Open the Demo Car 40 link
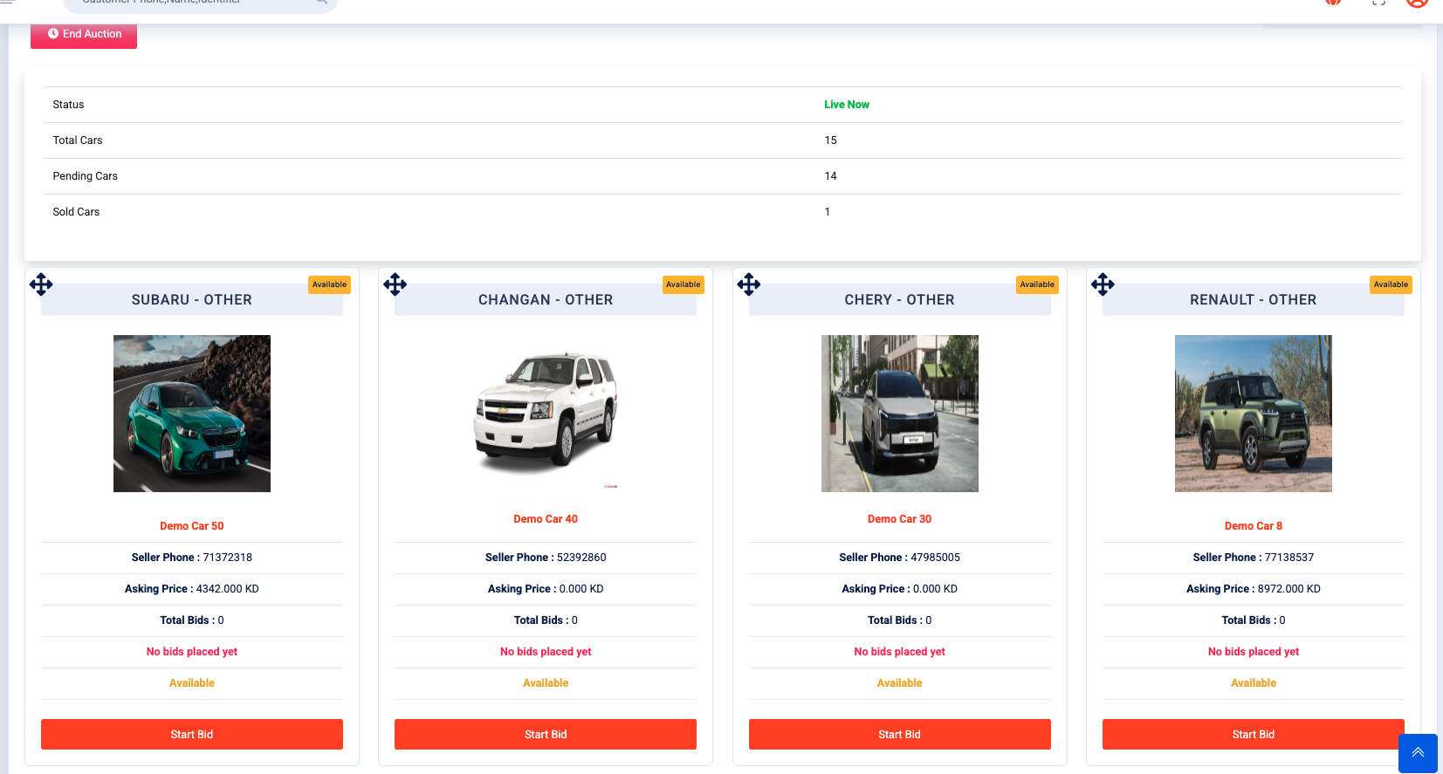Viewport: 1443px width, 774px height. (x=546, y=519)
